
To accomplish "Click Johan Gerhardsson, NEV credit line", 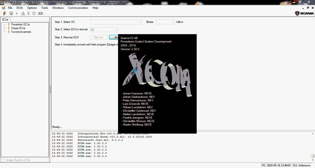I will [138, 97].
